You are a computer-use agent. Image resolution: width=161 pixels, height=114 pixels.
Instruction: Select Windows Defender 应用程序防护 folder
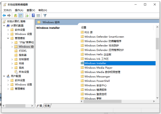click(104, 50)
